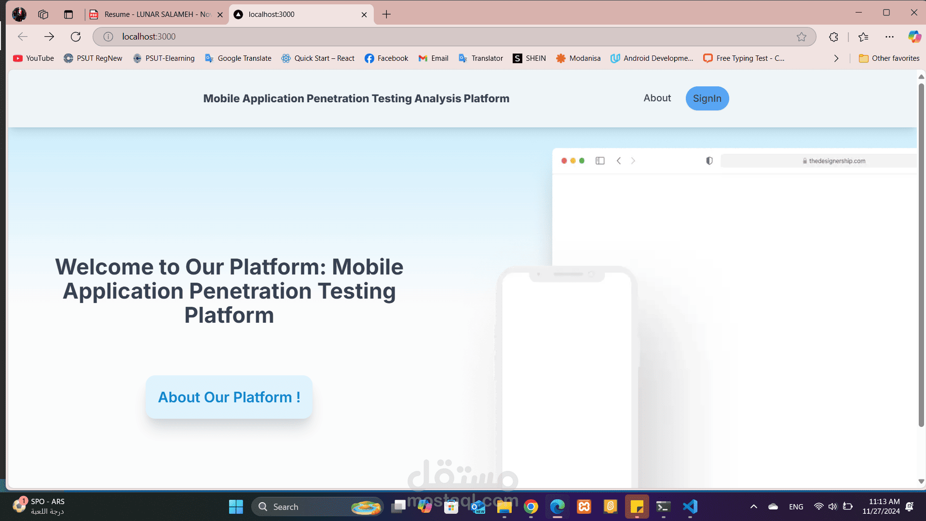The width and height of the screenshot is (926, 521).
Task: Reload the localhost page
Action: click(76, 37)
